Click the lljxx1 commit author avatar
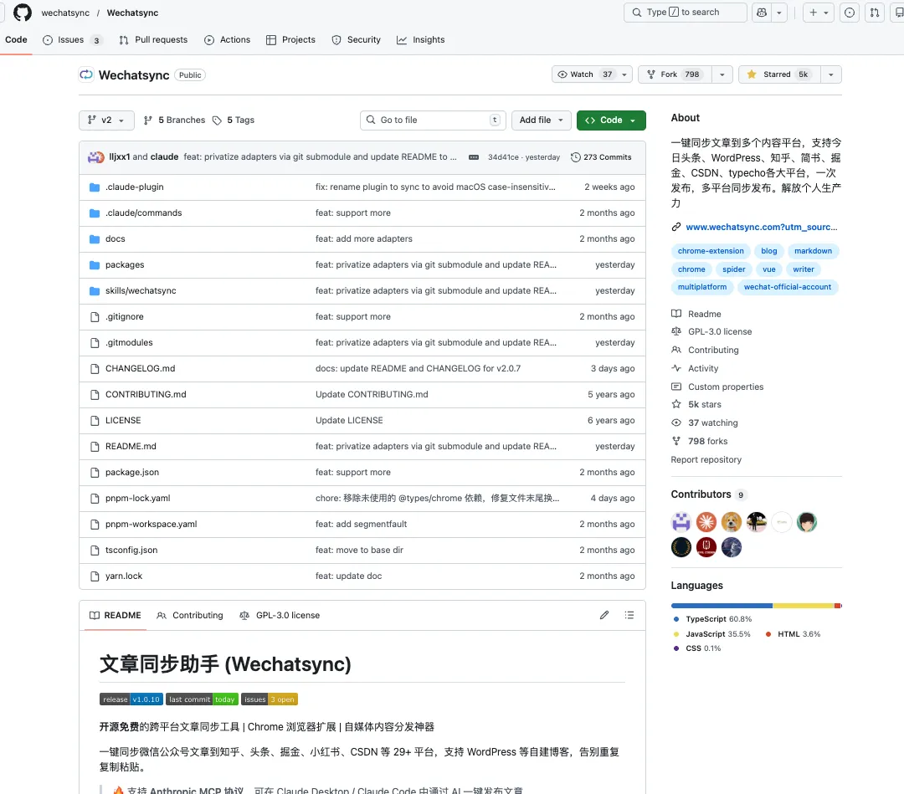Viewport: 904px width, 794px height. click(x=95, y=156)
